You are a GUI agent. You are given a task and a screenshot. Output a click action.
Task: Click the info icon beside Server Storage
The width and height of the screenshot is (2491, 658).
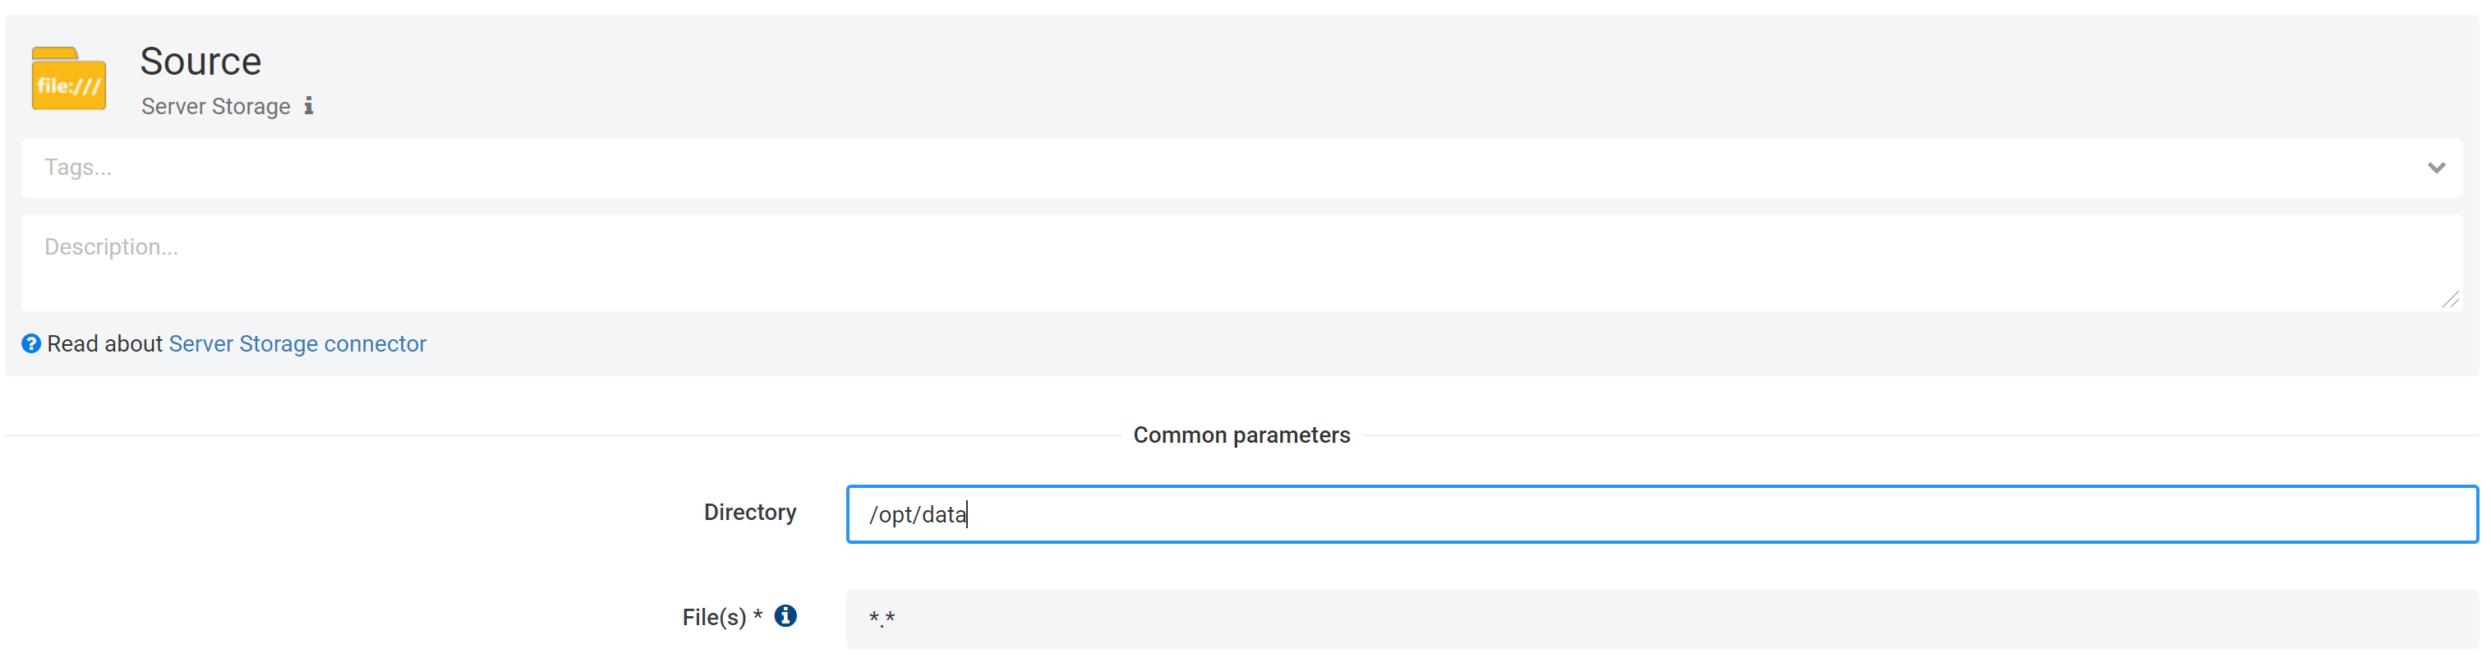coord(308,106)
